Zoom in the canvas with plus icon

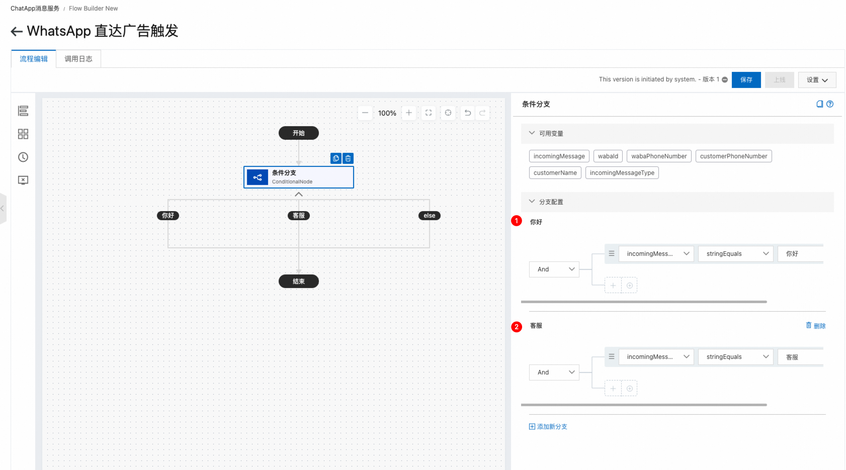409,113
